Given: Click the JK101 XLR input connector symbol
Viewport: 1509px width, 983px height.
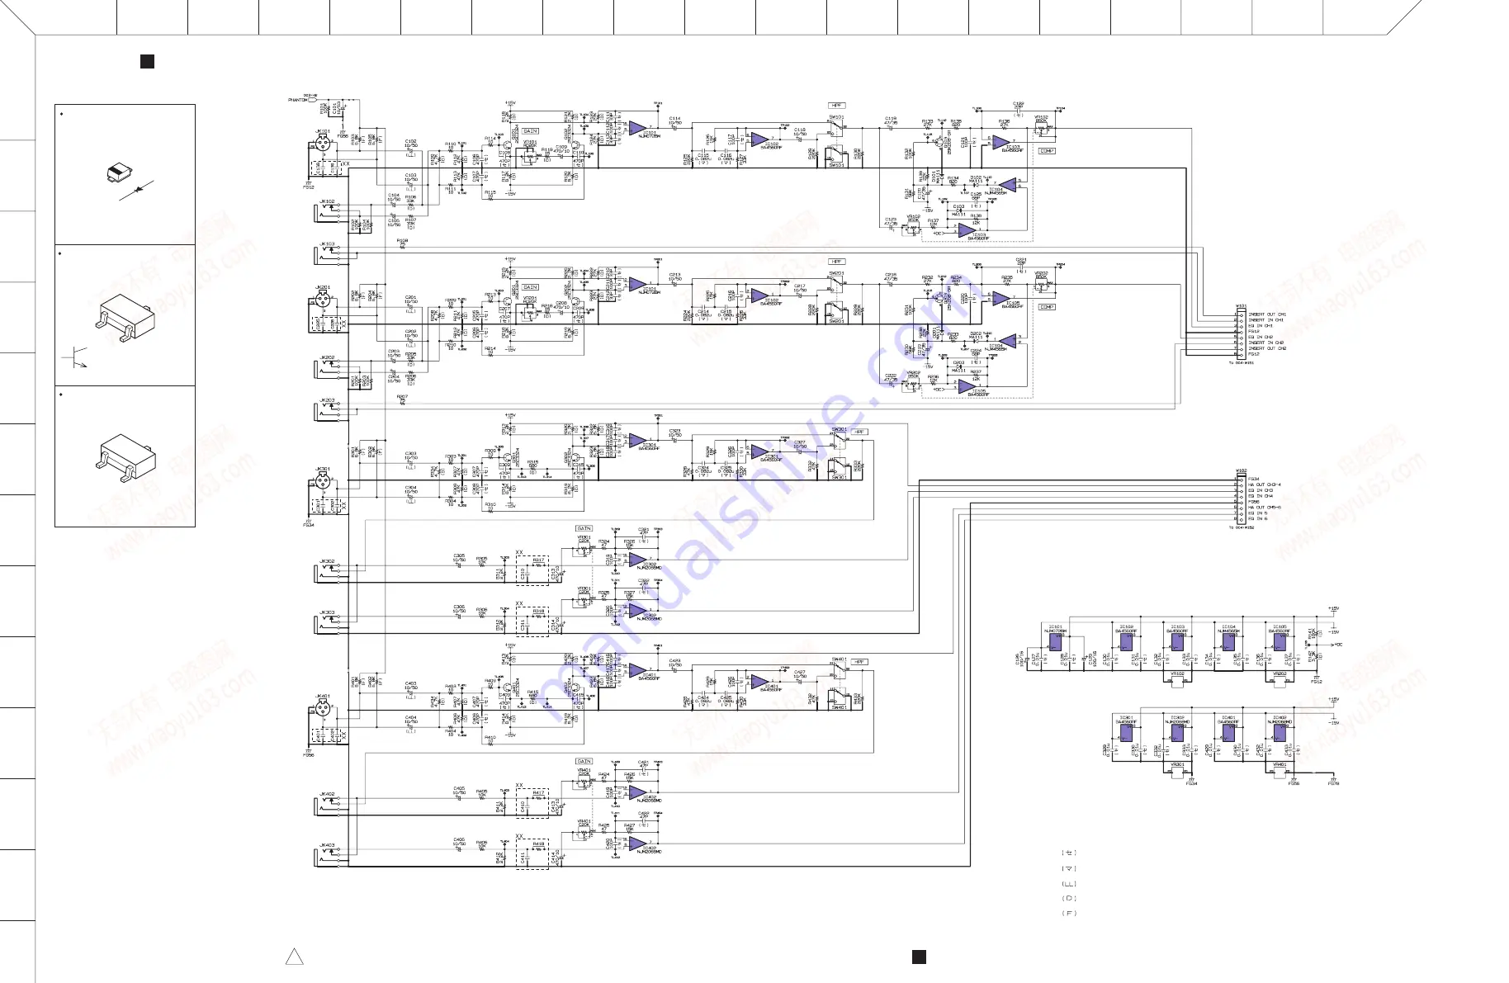Looking at the screenshot, I should (323, 143).
